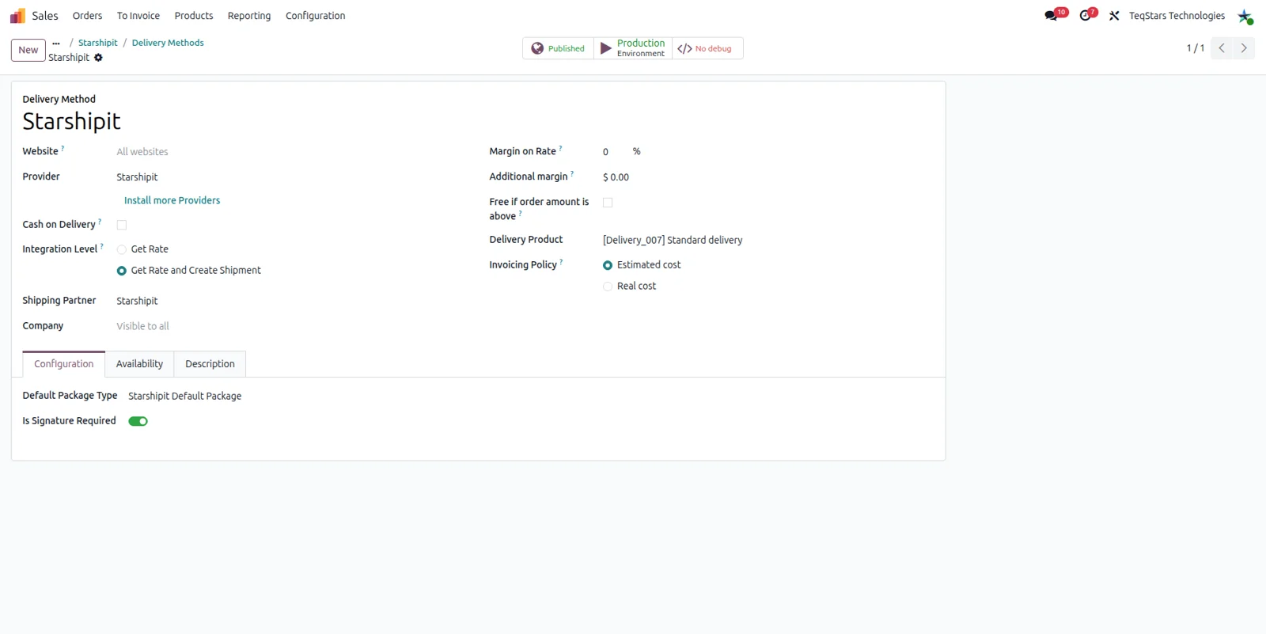Image resolution: width=1266 pixels, height=634 pixels.
Task: Toggle the Is Signature Required switch
Action: tap(138, 421)
